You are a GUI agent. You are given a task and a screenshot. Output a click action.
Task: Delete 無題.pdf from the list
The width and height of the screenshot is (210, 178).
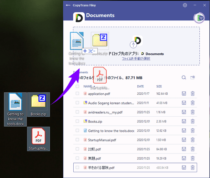pos(193,158)
